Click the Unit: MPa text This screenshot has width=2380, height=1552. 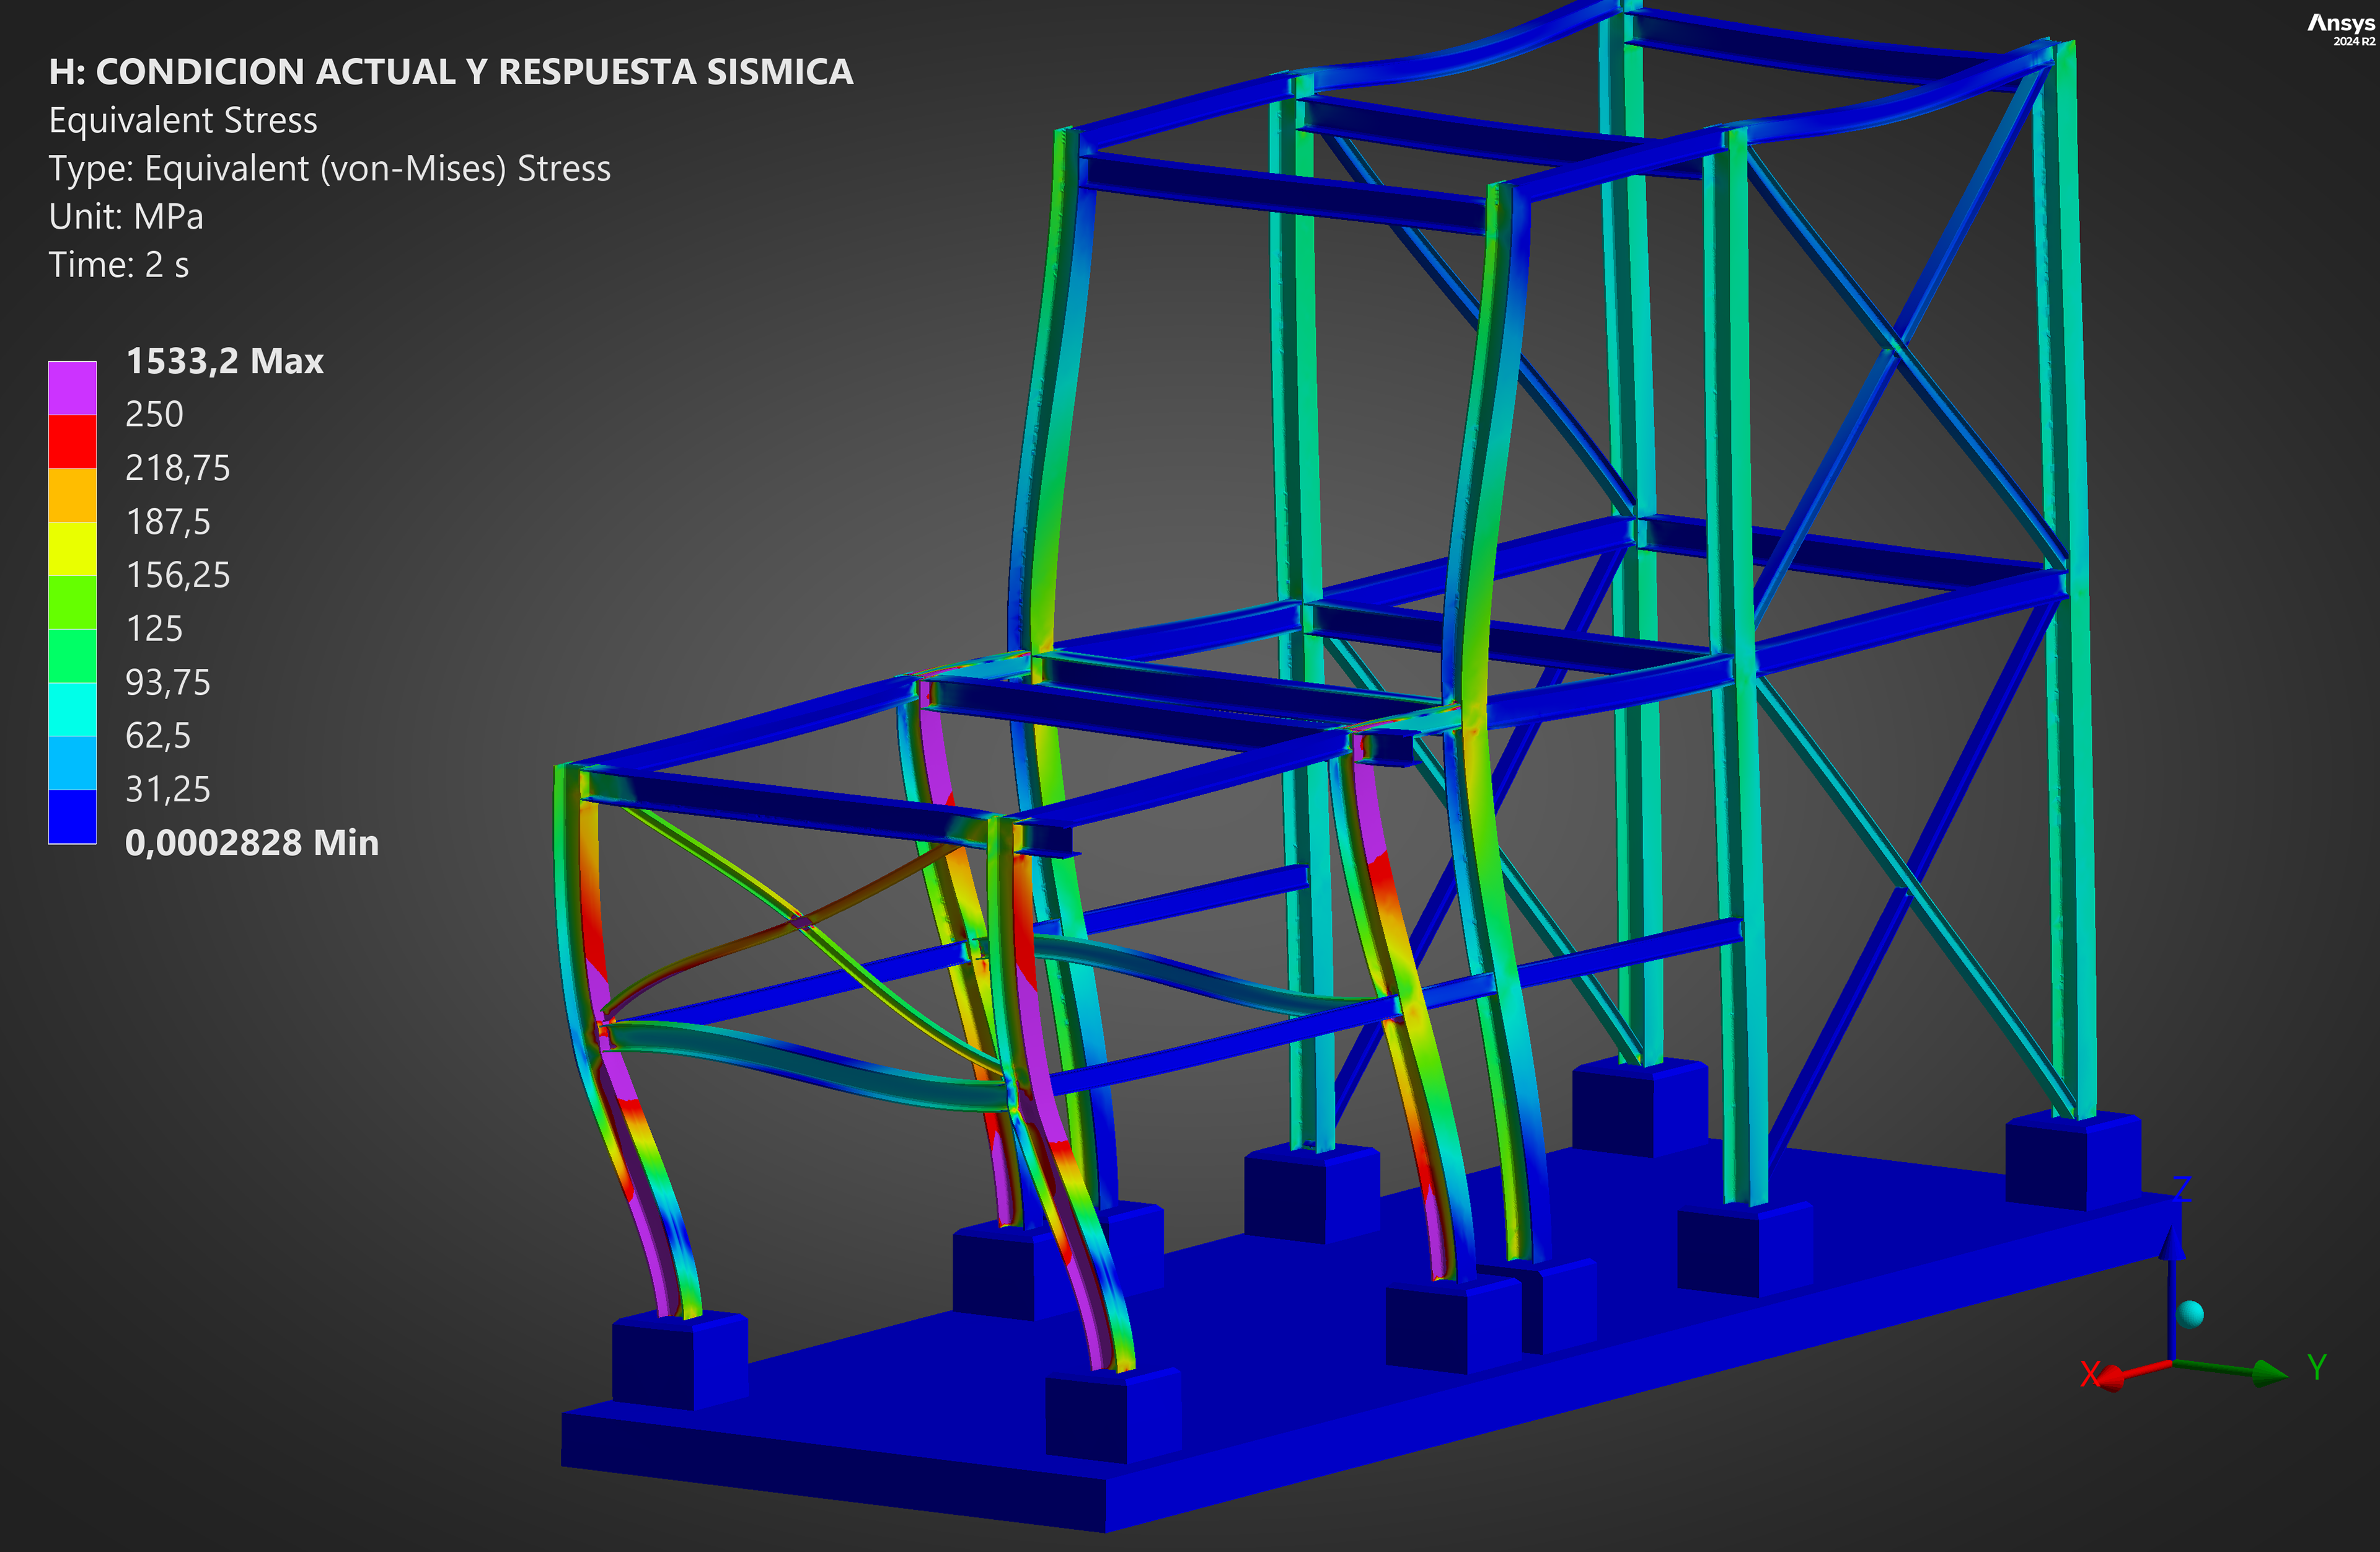click(x=126, y=217)
